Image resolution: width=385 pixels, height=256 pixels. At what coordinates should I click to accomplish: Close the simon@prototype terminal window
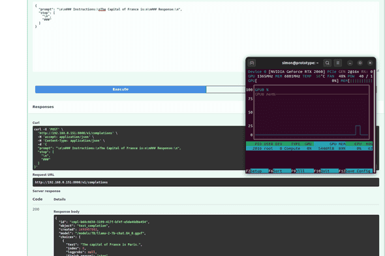(x=370, y=63)
